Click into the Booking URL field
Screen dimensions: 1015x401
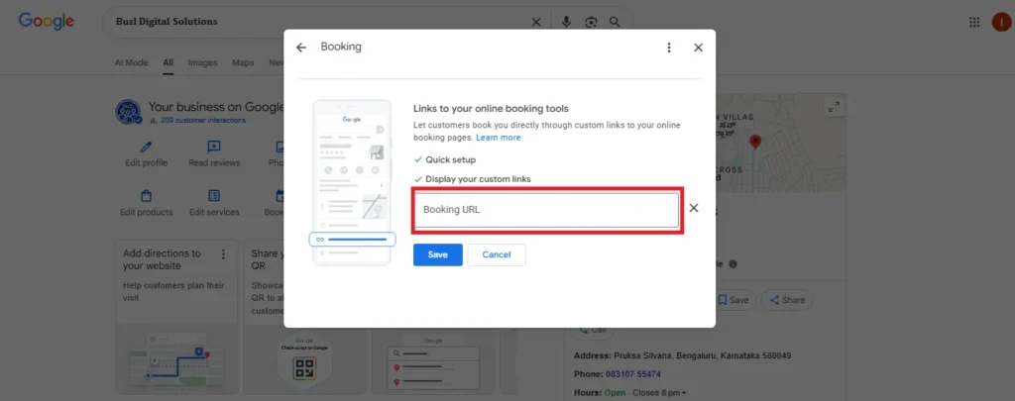(546, 210)
